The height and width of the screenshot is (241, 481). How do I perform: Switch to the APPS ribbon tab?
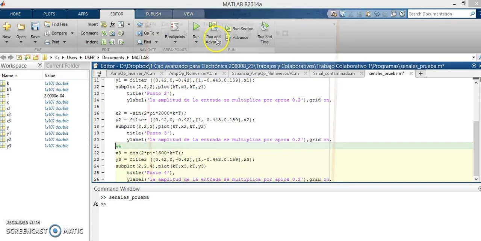pyautogui.click(x=83, y=14)
